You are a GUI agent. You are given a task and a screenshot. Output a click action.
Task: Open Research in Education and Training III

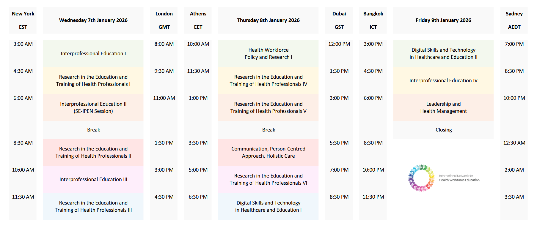click(x=93, y=206)
